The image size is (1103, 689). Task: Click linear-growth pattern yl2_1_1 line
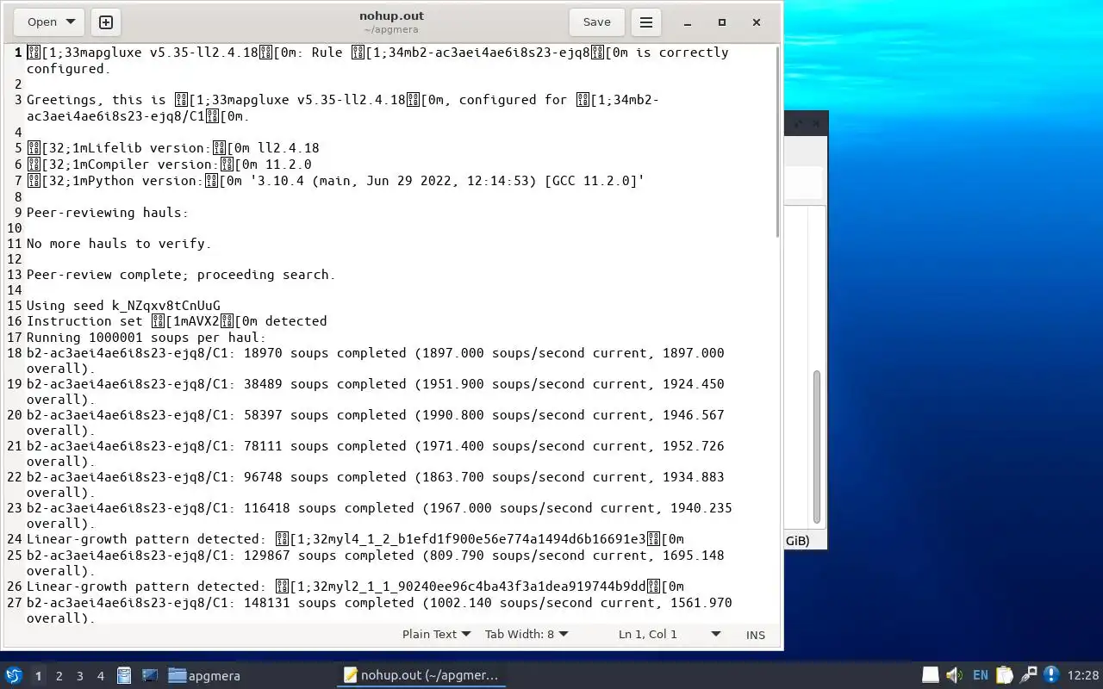coord(355,587)
